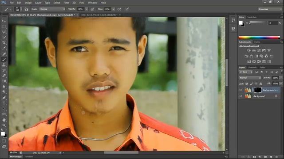The height and width of the screenshot is (159, 284).
Task: Open the Filter menu
Action: (x=66, y=3)
